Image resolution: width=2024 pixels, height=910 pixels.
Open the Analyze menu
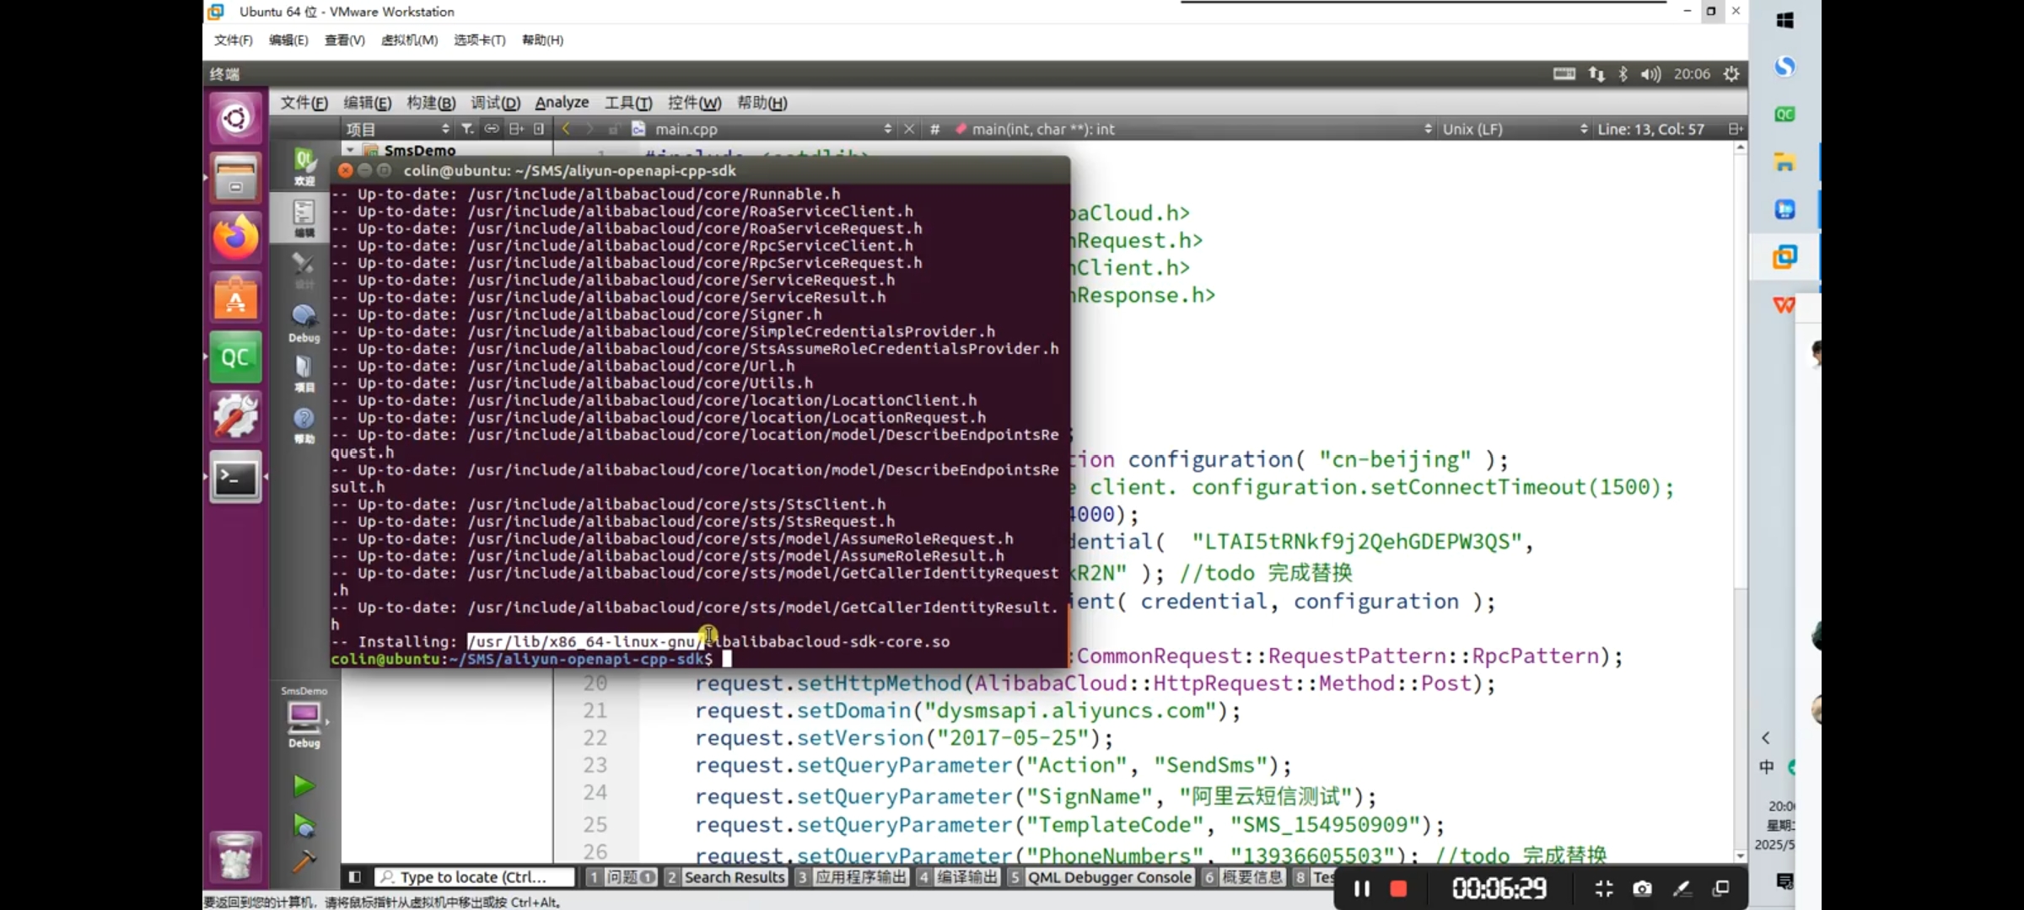click(x=562, y=102)
